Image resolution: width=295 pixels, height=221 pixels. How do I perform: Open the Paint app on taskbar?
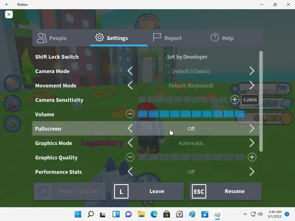click(192, 214)
